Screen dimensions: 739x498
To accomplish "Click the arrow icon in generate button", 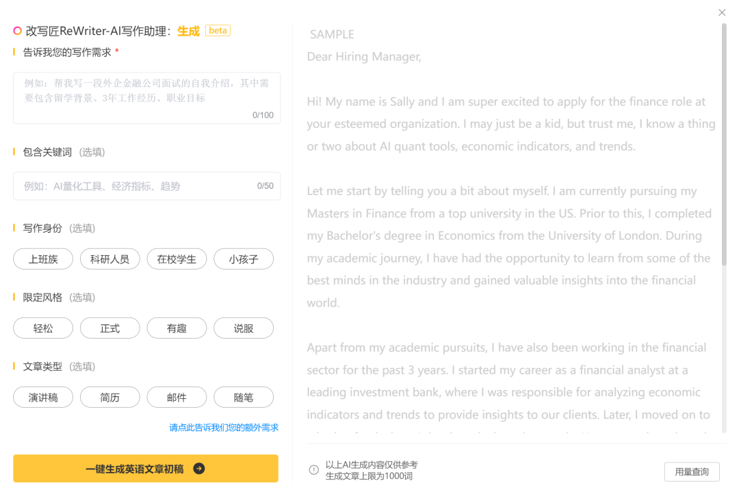I will (198, 469).
